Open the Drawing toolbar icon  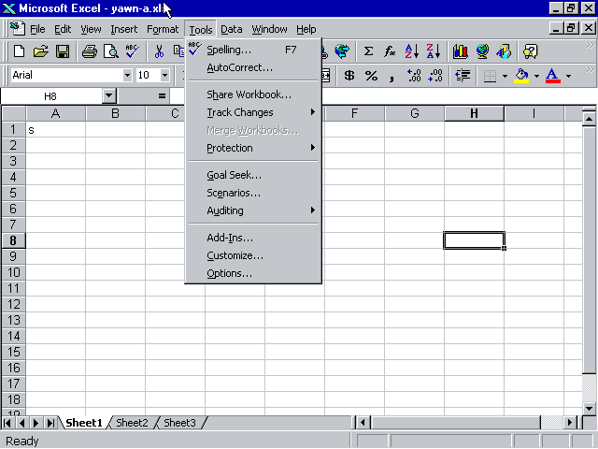tap(504, 51)
